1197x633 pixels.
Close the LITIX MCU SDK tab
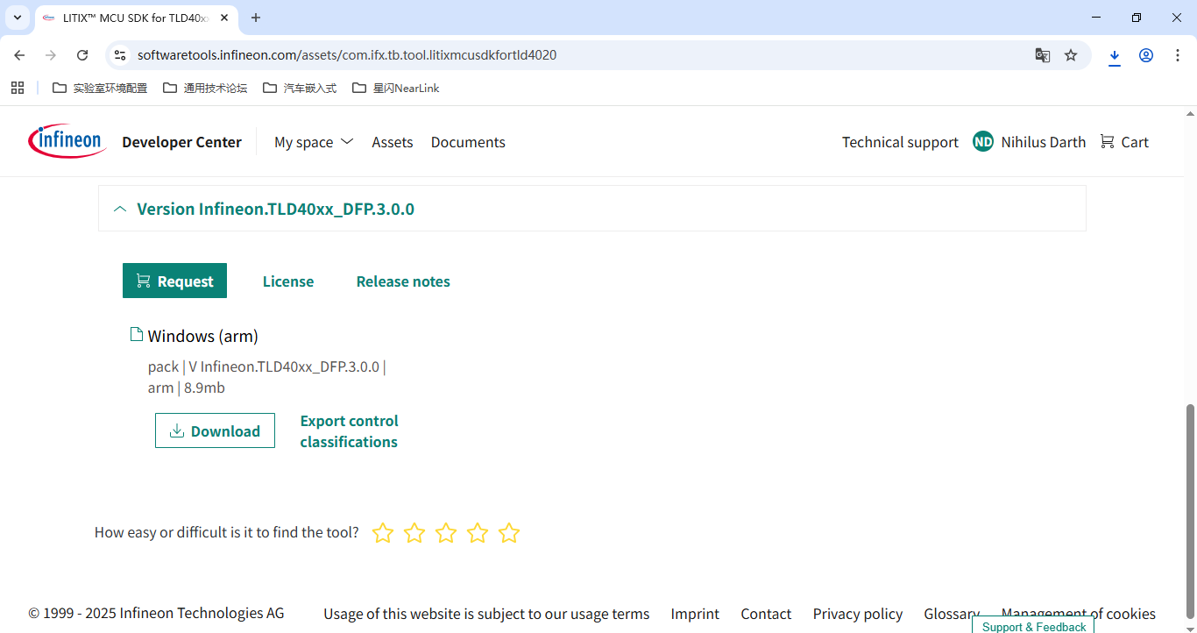point(224,18)
